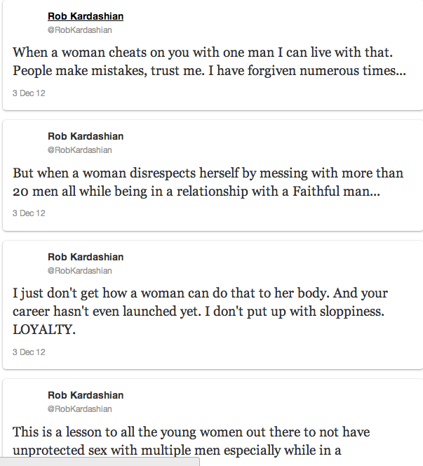
Task: Click the '3 Dec 12' date under 'LOYALTY'
Action: (x=29, y=352)
